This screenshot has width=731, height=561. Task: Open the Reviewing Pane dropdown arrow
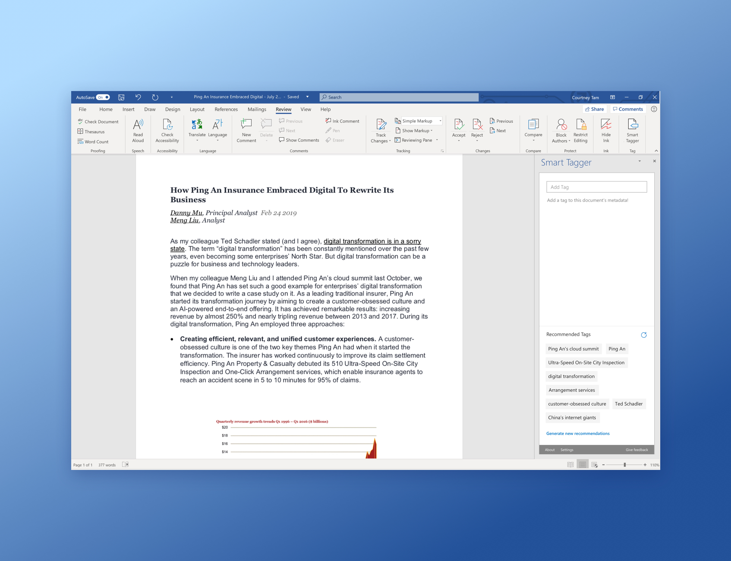(x=437, y=140)
